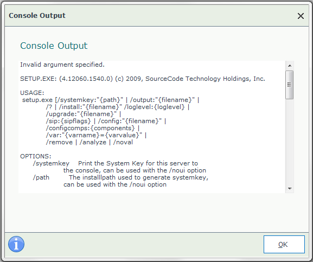The image size is (313, 262).
Task: Click the USAGE: label in the output
Action: pos(32,93)
